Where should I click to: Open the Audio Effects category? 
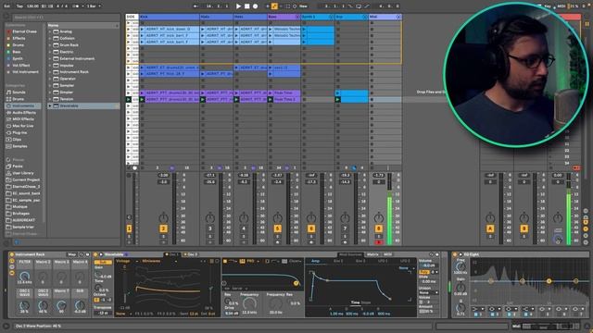pos(24,113)
